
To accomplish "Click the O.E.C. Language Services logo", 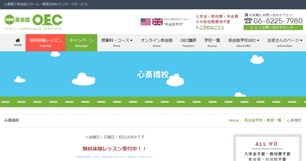I will (x=33, y=22).
